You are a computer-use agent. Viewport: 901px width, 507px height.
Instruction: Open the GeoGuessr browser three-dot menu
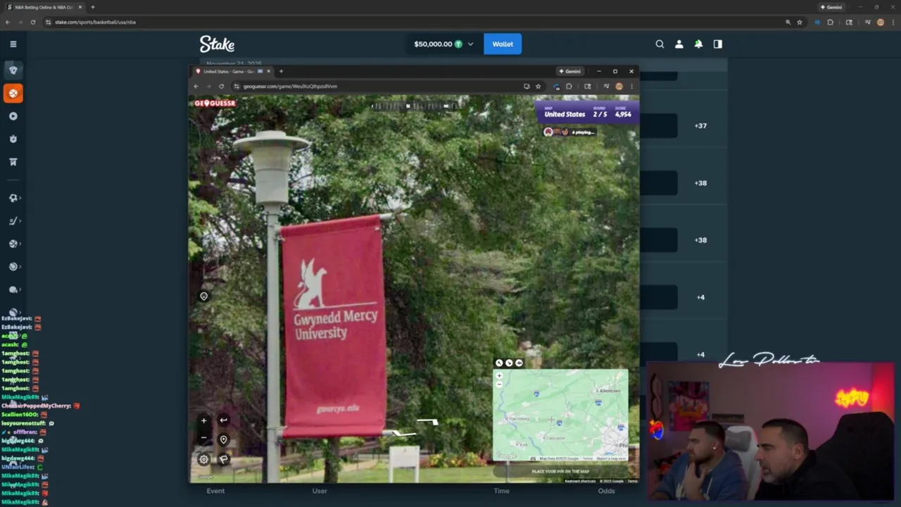631,86
